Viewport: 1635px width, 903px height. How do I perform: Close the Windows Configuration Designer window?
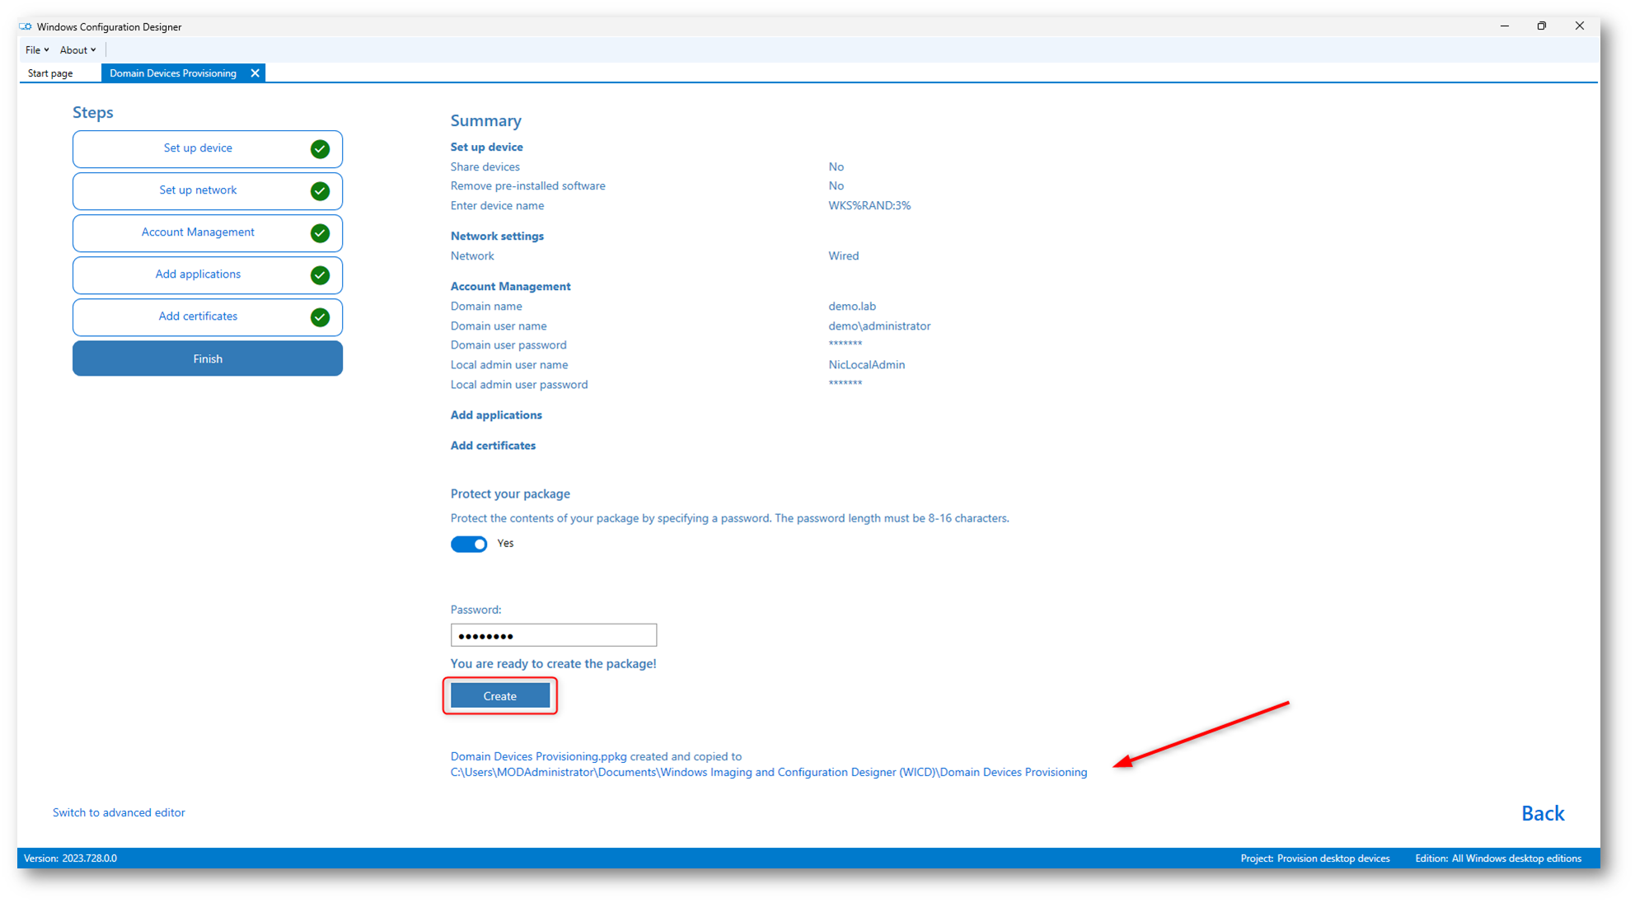1580,26
